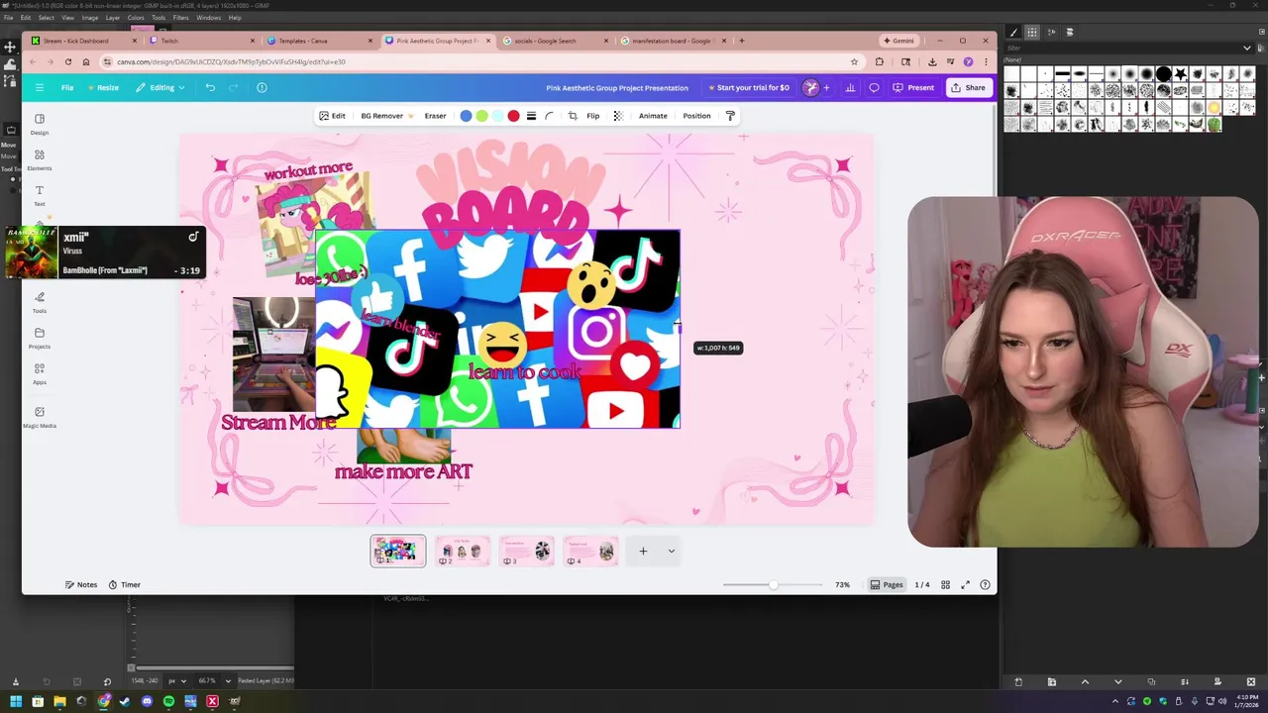1268x713 pixels.
Task: Select the red color swatch
Action: pos(513,116)
